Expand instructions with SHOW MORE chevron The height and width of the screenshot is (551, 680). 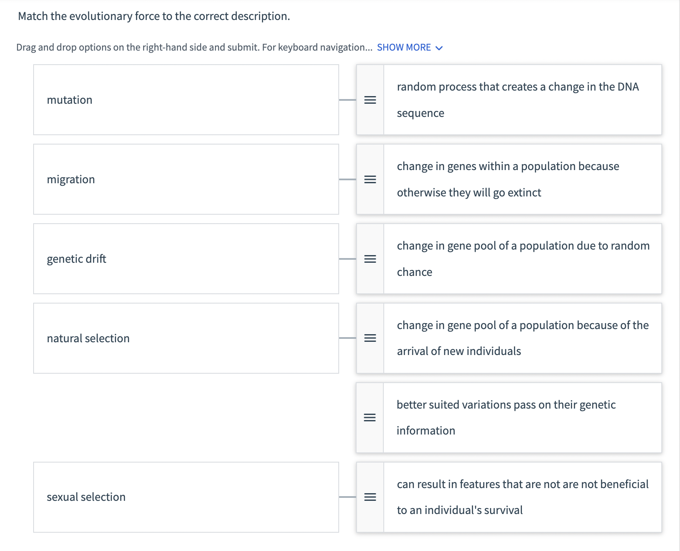coord(439,48)
